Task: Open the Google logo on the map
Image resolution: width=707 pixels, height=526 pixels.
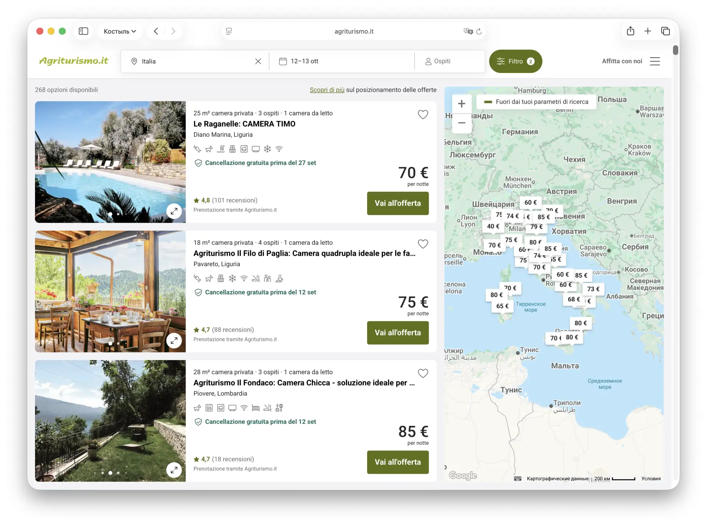Action: tap(463, 476)
